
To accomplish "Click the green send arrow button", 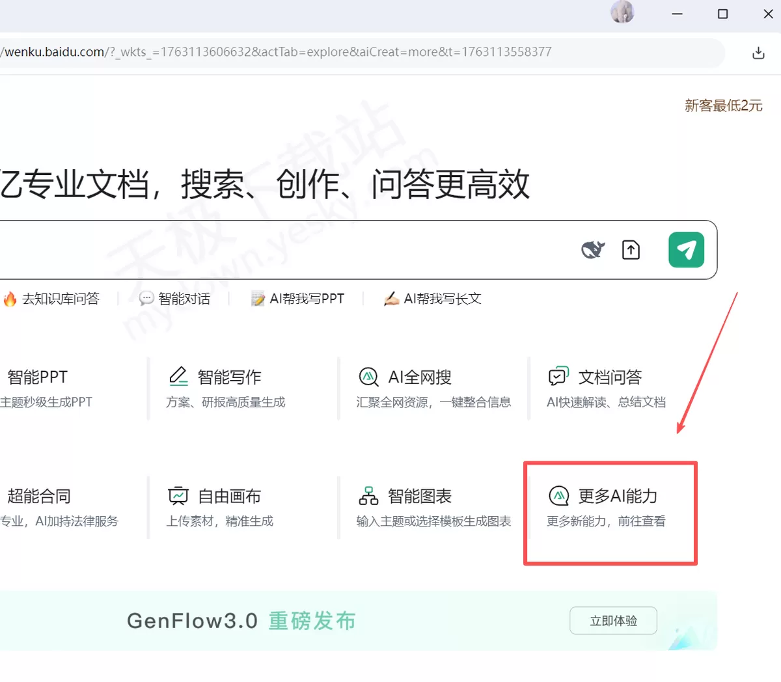I will tap(686, 250).
